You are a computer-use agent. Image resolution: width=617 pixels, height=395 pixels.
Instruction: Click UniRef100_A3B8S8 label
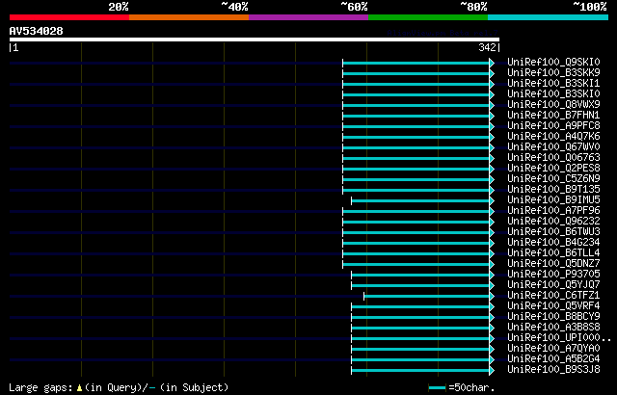point(553,328)
